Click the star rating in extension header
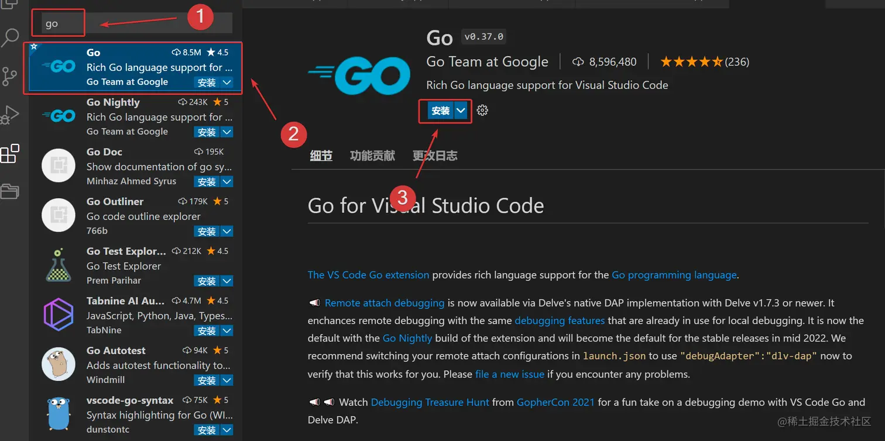Screen dimensions: 885x441 tap(691, 62)
